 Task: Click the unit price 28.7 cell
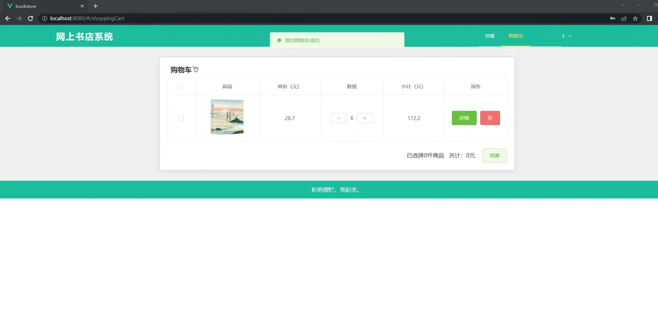point(290,118)
